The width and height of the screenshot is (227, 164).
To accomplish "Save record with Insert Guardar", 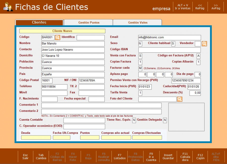I will pos(168,157).
